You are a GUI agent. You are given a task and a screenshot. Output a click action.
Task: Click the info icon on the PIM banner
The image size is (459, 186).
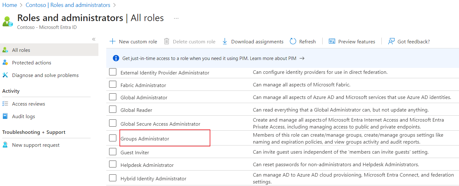tap(116, 58)
